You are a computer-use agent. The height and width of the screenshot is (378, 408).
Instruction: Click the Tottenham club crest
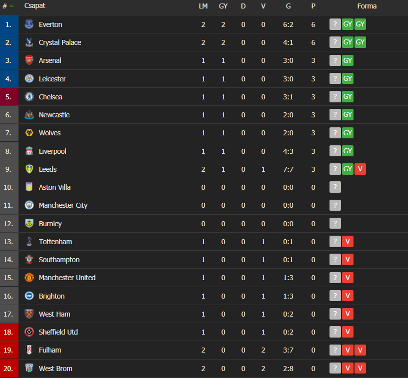tap(29, 241)
